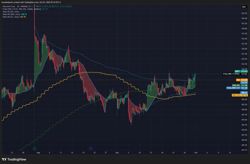This screenshot has width=250, height=164.
Task: Select the Microsoft Corp. symbol legend title
Action: click(15, 6)
